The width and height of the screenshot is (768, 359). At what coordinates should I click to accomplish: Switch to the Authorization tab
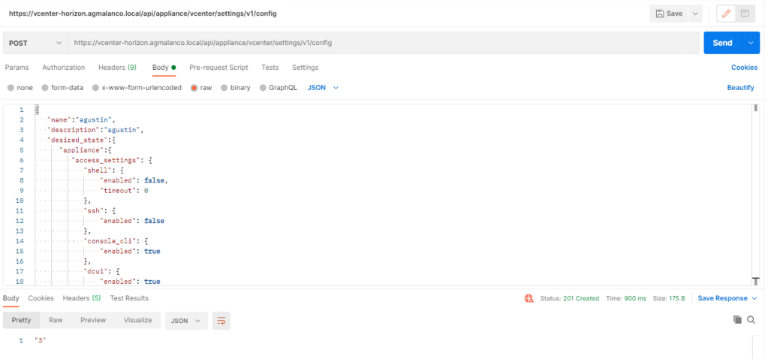coord(64,68)
